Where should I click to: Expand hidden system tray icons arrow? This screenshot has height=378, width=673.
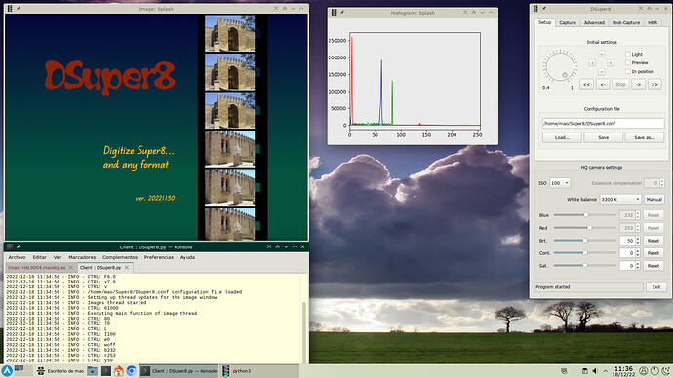[x=605, y=371]
